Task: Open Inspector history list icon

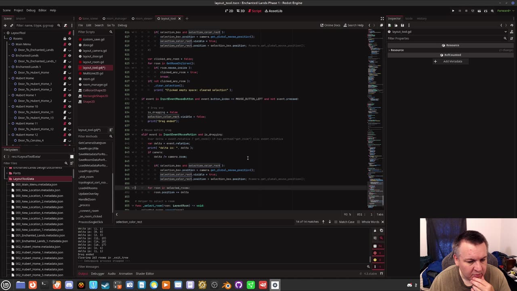Action: coord(512,25)
